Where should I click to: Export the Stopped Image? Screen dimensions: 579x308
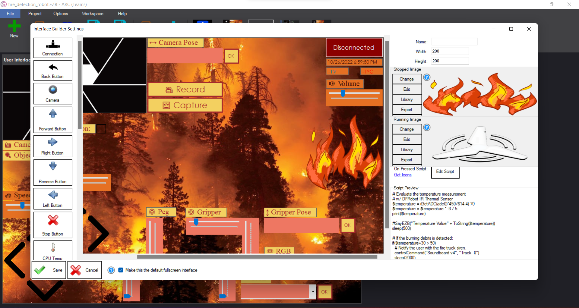(x=407, y=110)
